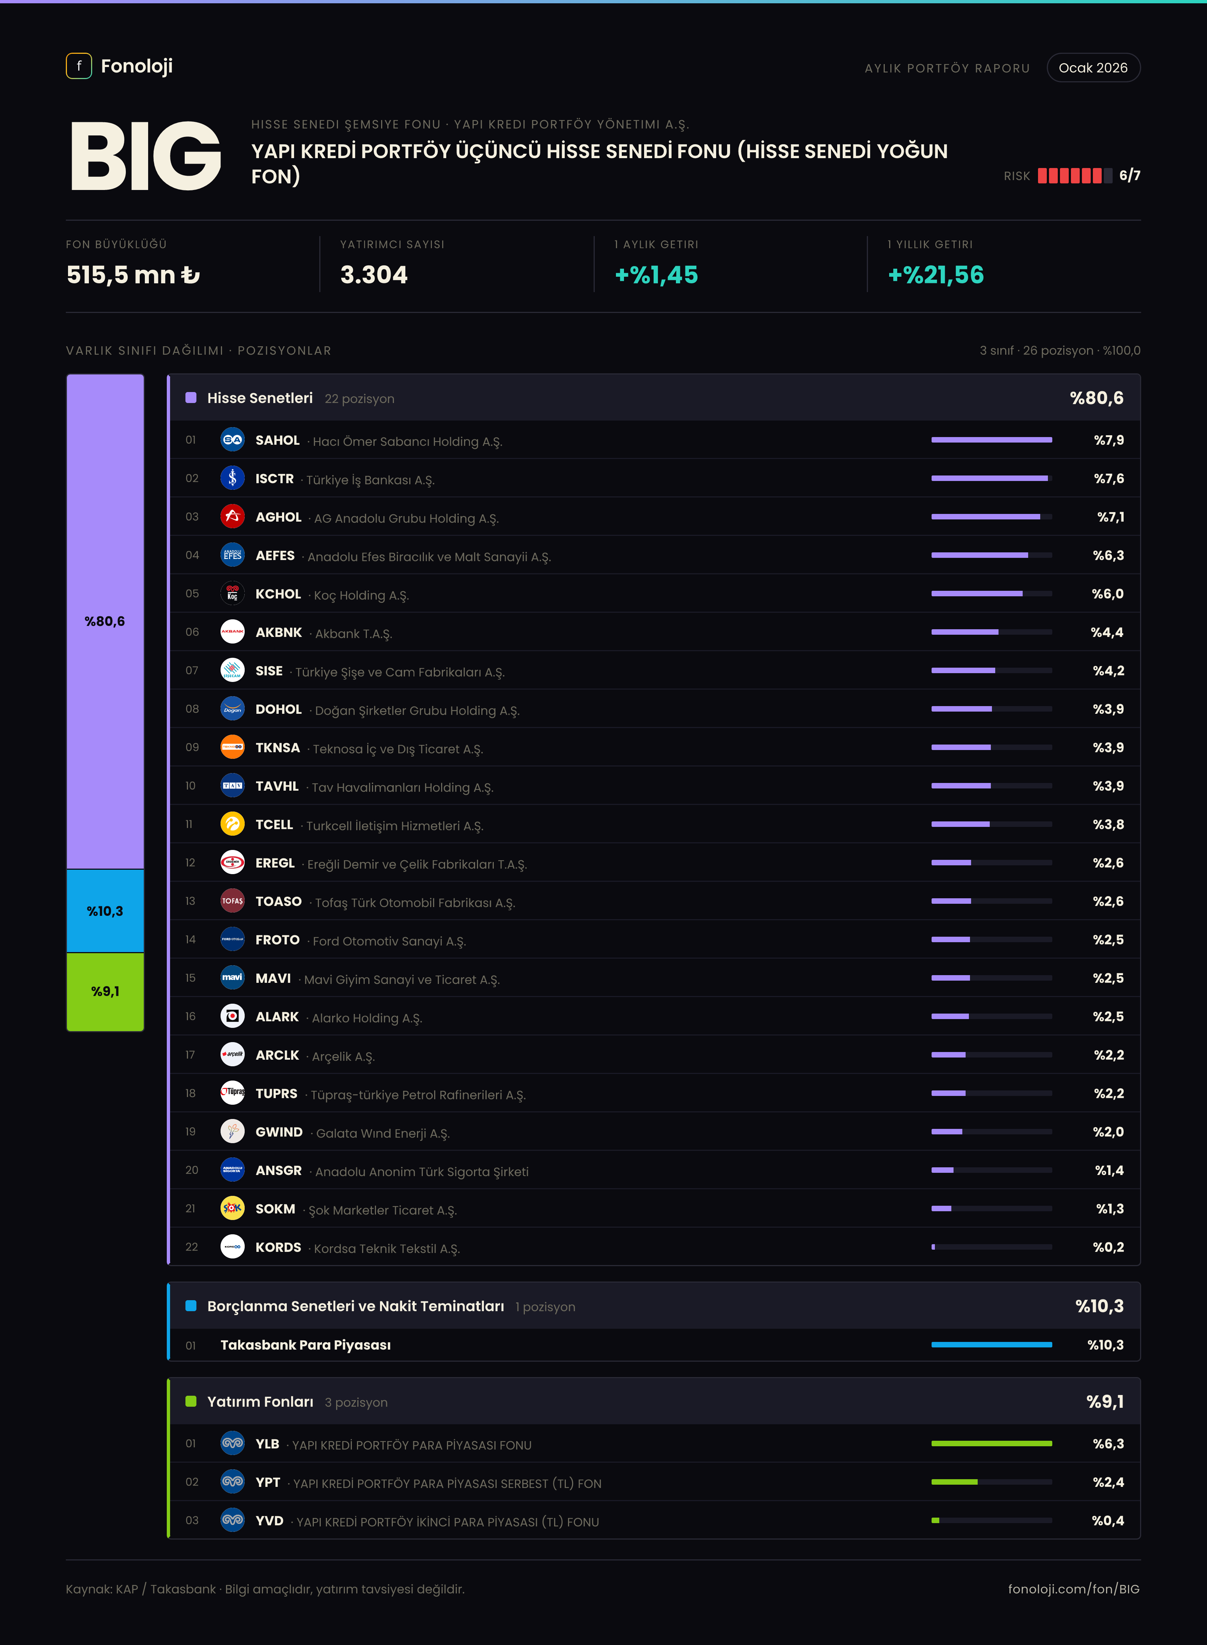Click the SAHOL weight progress bar

992,439
